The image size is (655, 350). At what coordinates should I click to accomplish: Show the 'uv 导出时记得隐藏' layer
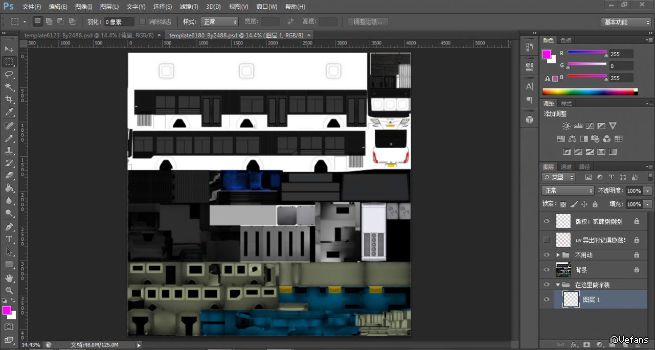547,240
